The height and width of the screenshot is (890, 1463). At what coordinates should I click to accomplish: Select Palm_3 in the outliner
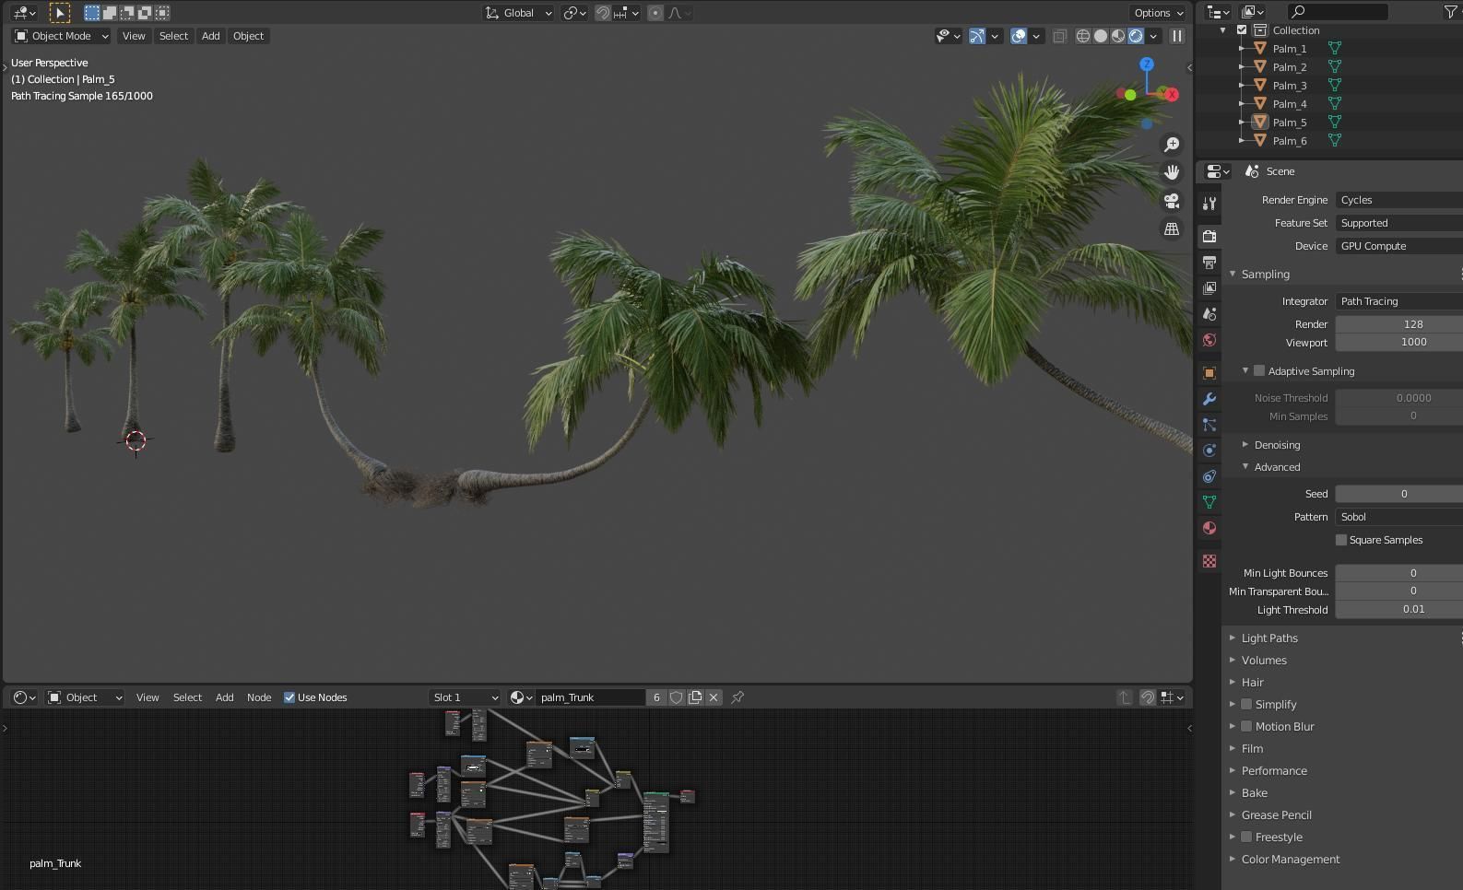(1290, 86)
